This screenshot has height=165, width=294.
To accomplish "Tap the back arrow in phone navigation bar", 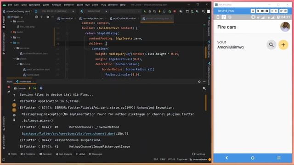I will point(226,158).
